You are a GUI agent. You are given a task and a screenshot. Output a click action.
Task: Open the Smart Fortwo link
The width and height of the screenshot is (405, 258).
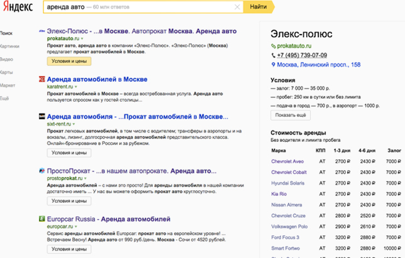pos(286,248)
